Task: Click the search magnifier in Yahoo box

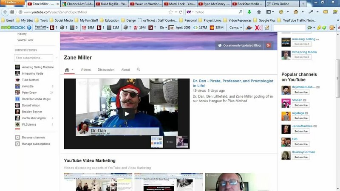Action: (x=241, y=12)
